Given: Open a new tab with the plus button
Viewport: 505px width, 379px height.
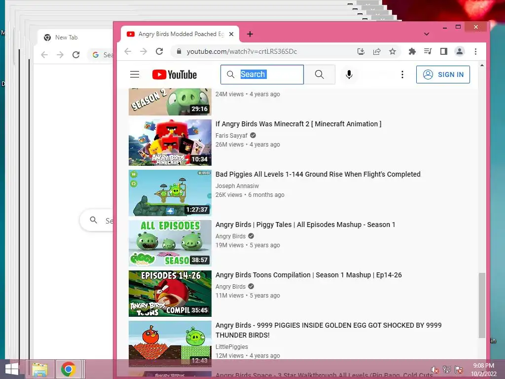Looking at the screenshot, I should pos(250,34).
